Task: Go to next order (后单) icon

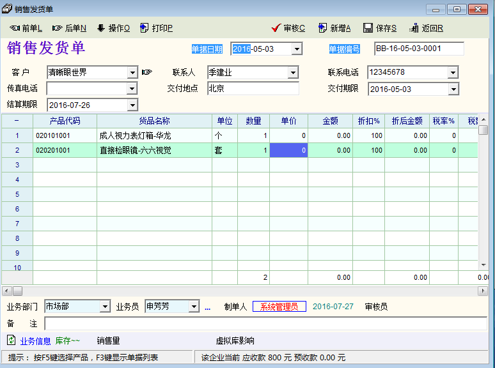Action: tap(58, 28)
